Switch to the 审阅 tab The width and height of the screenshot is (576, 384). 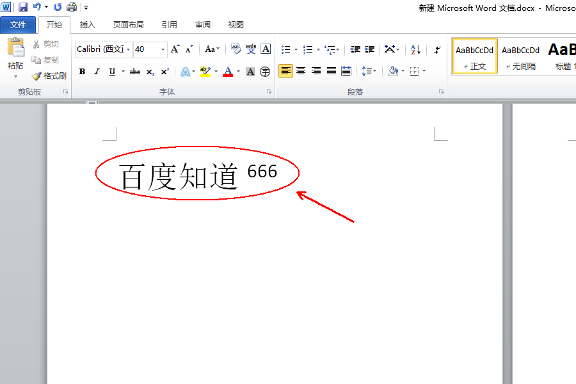tap(203, 24)
